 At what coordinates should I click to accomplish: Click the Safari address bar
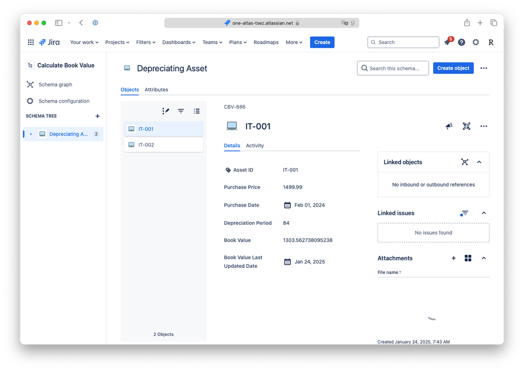tap(262, 23)
